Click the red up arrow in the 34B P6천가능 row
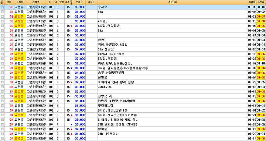The image size is (266, 141). [x=71, y=134]
